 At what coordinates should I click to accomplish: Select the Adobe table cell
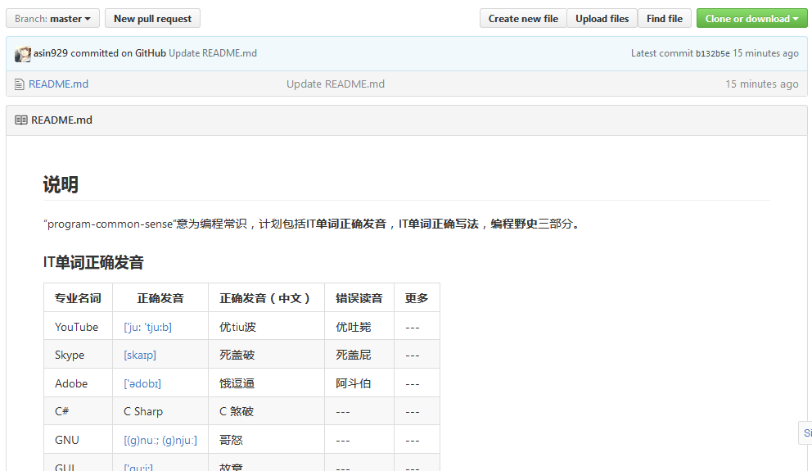tap(79, 383)
